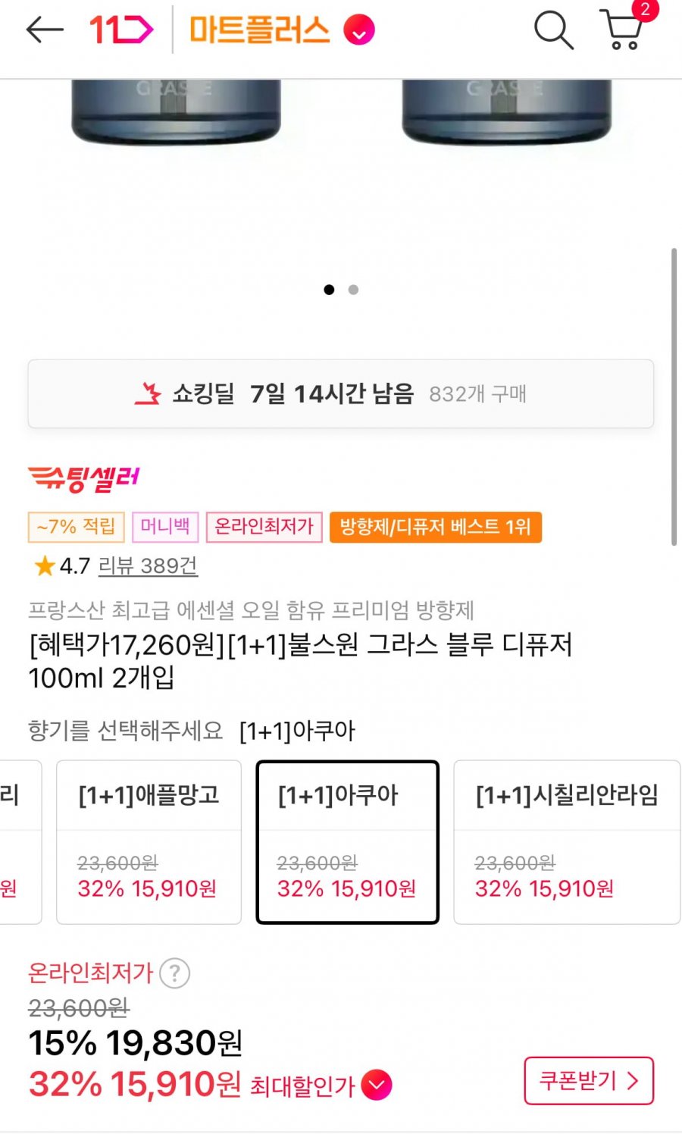Select the [1+1]시칠리안라임 scent option
The width and height of the screenshot is (682, 1134).
coord(567,842)
